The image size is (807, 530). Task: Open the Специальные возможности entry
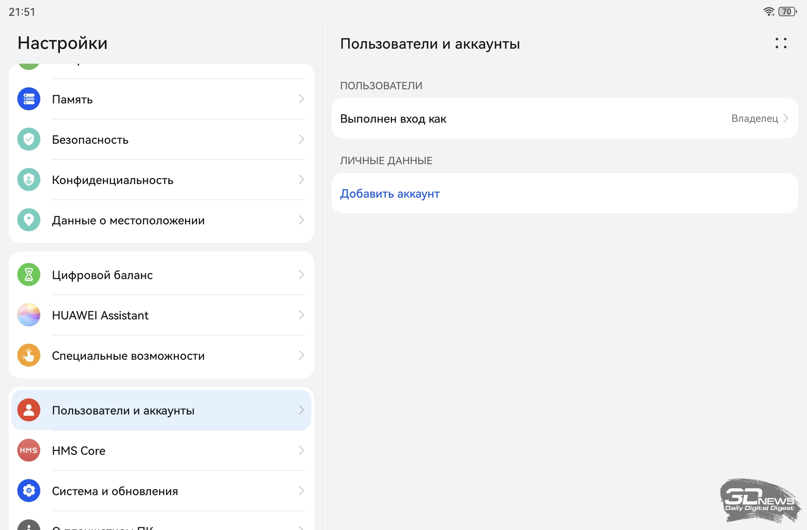pos(128,355)
